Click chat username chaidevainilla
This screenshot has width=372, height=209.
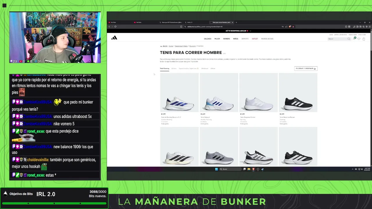tap(38, 160)
